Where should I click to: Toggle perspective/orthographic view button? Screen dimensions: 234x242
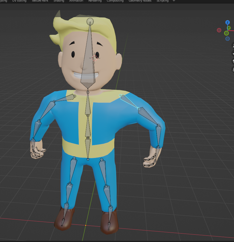(233, 70)
